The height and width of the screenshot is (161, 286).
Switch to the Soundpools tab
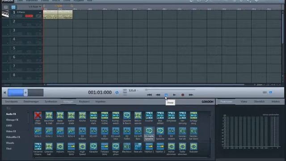[x=11, y=102]
